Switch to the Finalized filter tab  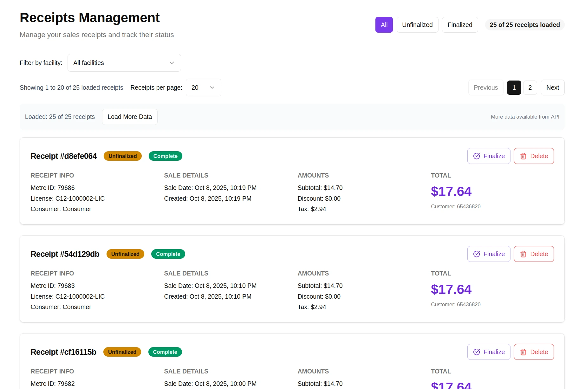tap(460, 24)
